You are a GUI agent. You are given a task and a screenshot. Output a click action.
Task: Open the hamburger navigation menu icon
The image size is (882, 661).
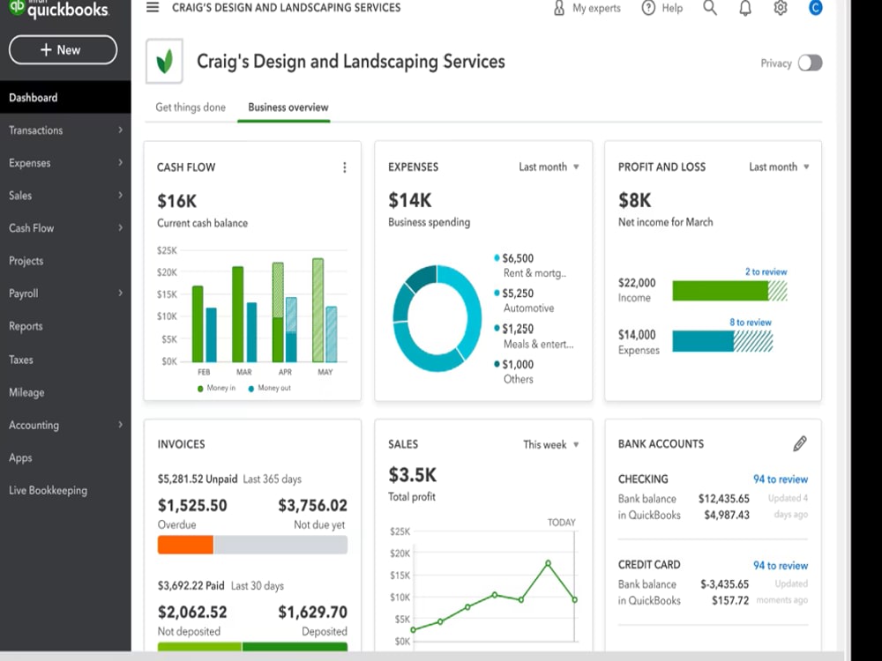click(x=153, y=7)
